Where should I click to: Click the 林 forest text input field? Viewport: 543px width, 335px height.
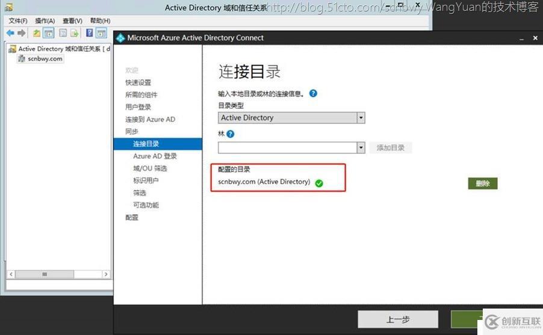pyautogui.click(x=287, y=148)
